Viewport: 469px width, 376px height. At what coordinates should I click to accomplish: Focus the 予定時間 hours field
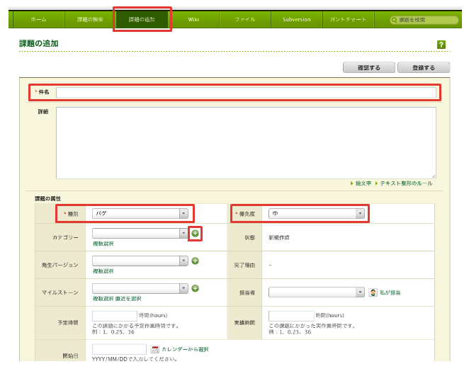[x=115, y=316]
